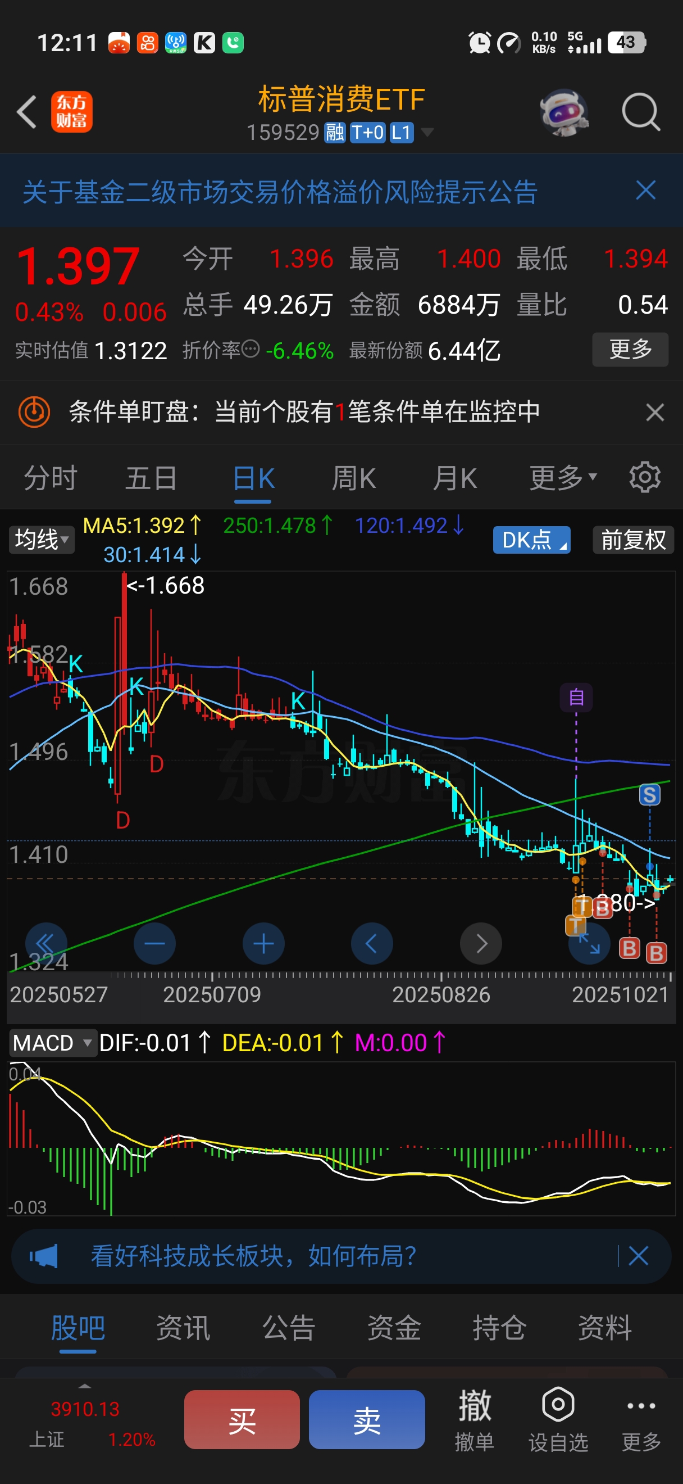Screen dimensions: 683x1484
Task: Expand the stock title dropdown arrow
Action: (x=427, y=133)
